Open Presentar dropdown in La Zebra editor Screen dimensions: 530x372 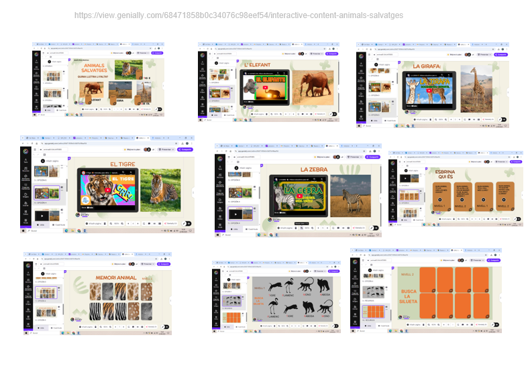(355, 157)
